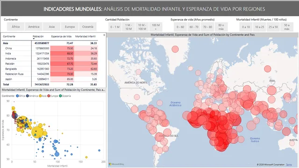Sort table by Esperanza de Vida header
Screen dimensions: 299x168
click(x=61, y=36)
